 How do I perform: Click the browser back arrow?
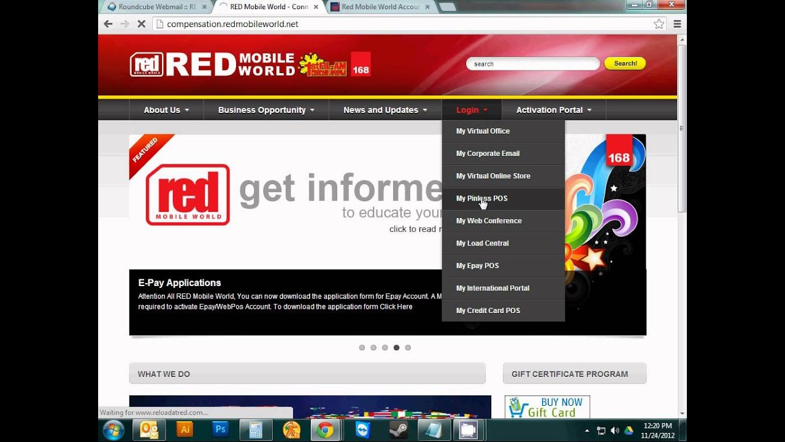coord(108,24)
